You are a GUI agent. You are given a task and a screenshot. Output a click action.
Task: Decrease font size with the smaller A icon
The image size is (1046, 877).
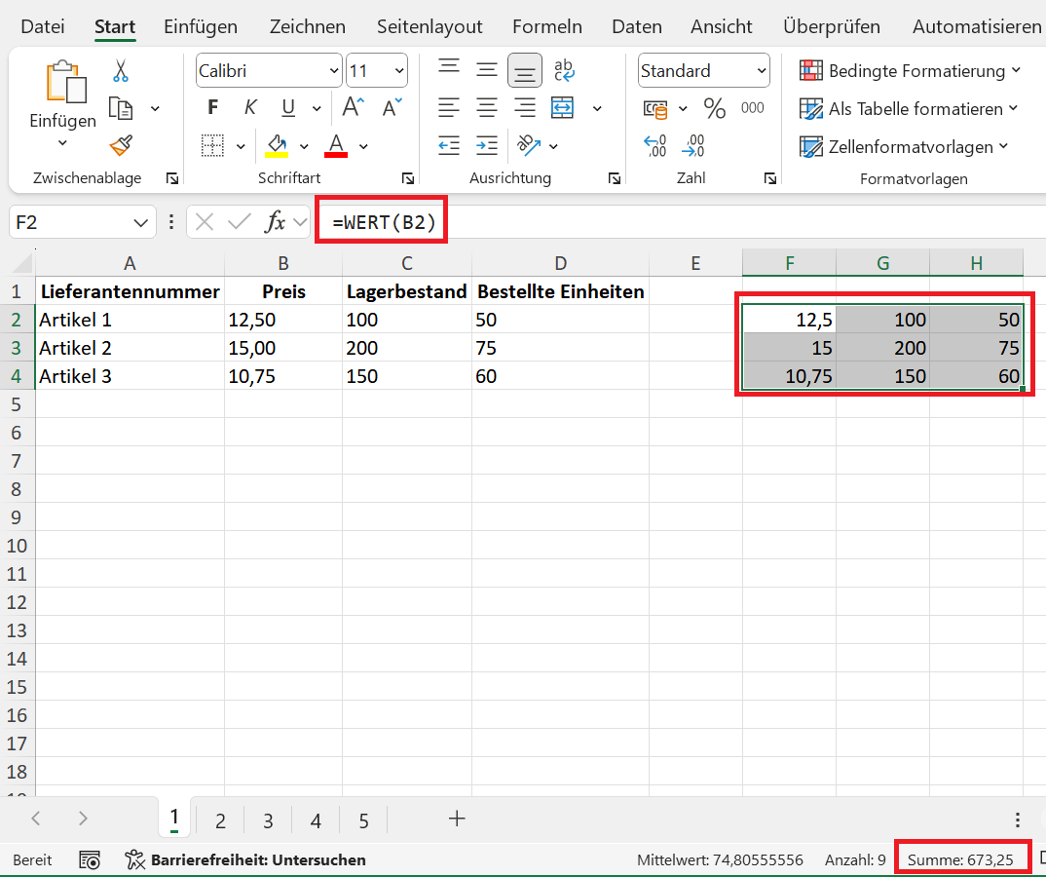click(x=392, y=107)
